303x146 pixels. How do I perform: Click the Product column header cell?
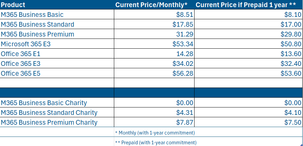coord(13,5)
